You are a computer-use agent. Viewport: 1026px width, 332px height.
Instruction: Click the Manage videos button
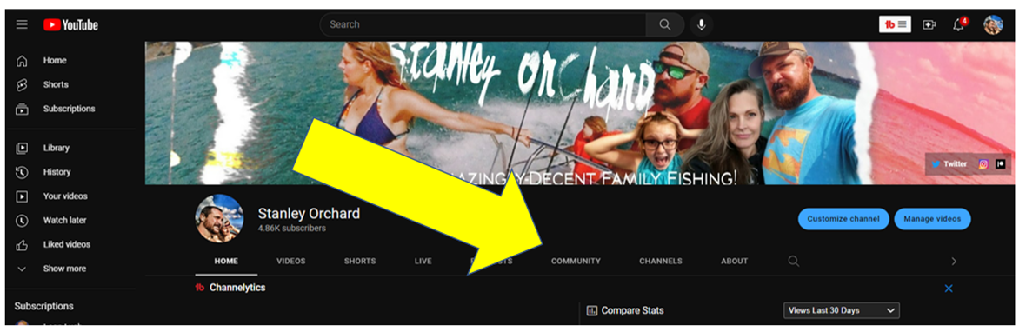[x=932, y=219]
